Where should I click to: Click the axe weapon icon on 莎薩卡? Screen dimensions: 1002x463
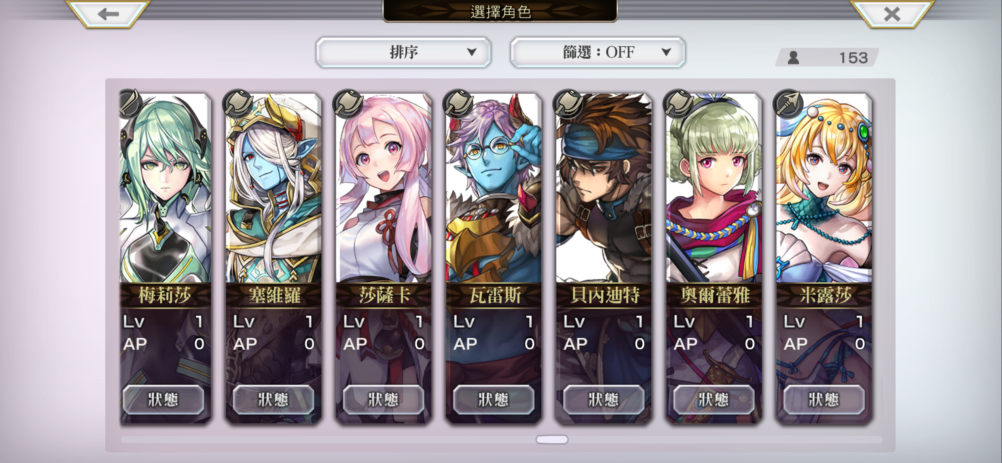348,104
